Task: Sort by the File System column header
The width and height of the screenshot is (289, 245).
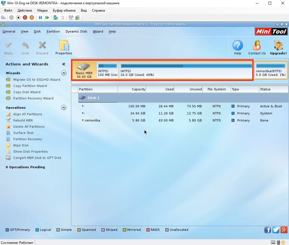Action: click(x=217, y=89)
